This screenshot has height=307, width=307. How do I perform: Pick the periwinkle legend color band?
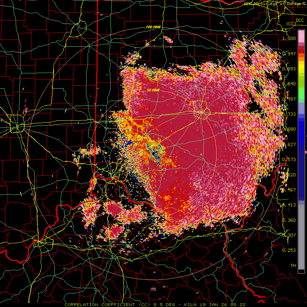[x=301, y=108]
